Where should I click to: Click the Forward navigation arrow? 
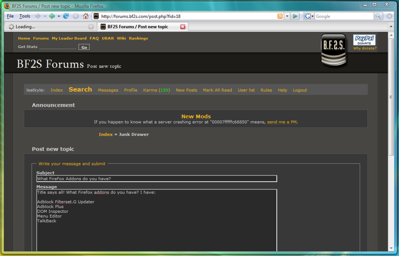[38, 16]
